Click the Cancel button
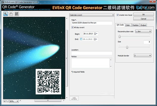The height and width of the screenshot is (106, 157). coord(144,19)
